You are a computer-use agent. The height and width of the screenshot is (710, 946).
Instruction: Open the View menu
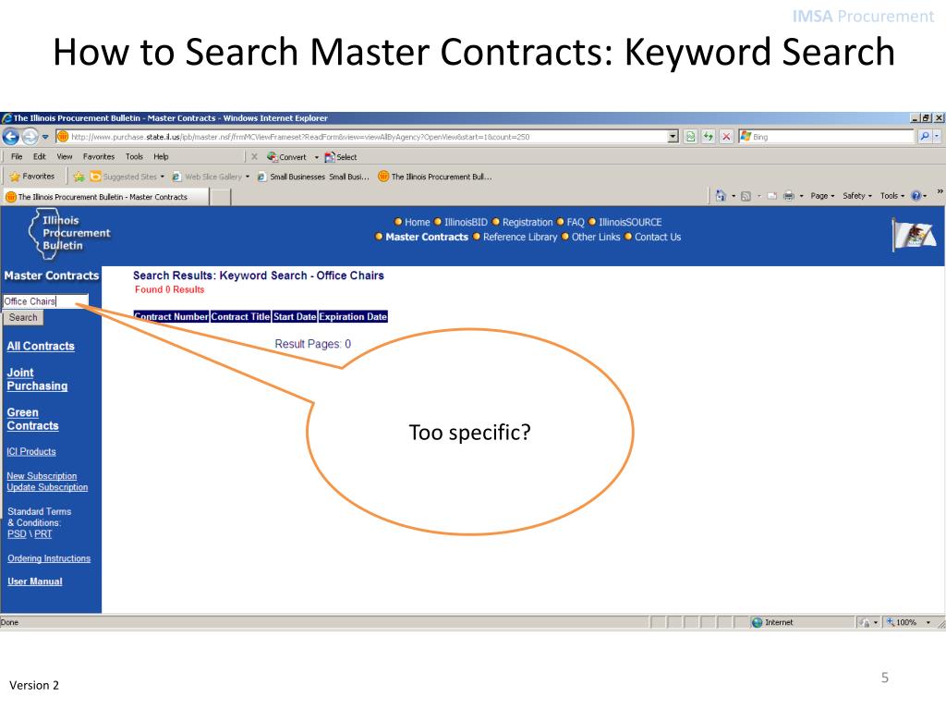[x=65, y=157]
